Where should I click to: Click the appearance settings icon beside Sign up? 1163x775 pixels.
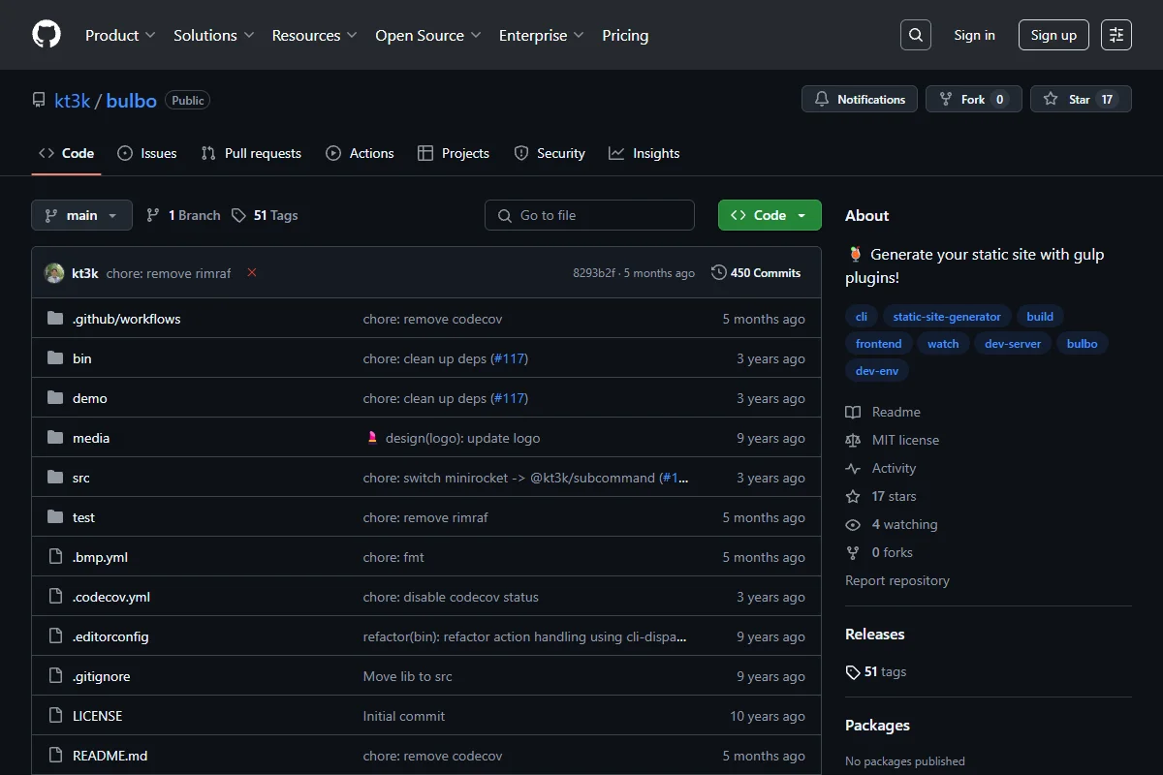(1116, 35)
